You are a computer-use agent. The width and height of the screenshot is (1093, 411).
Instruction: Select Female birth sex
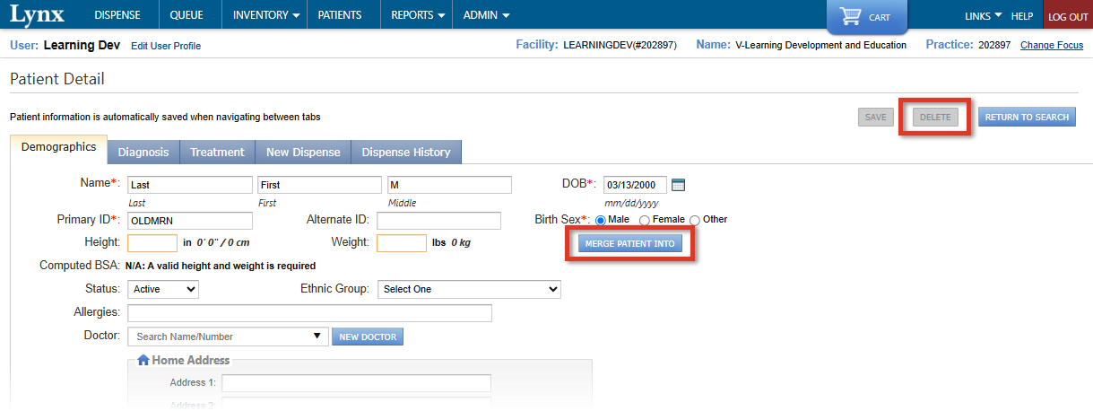pos(645,220)
